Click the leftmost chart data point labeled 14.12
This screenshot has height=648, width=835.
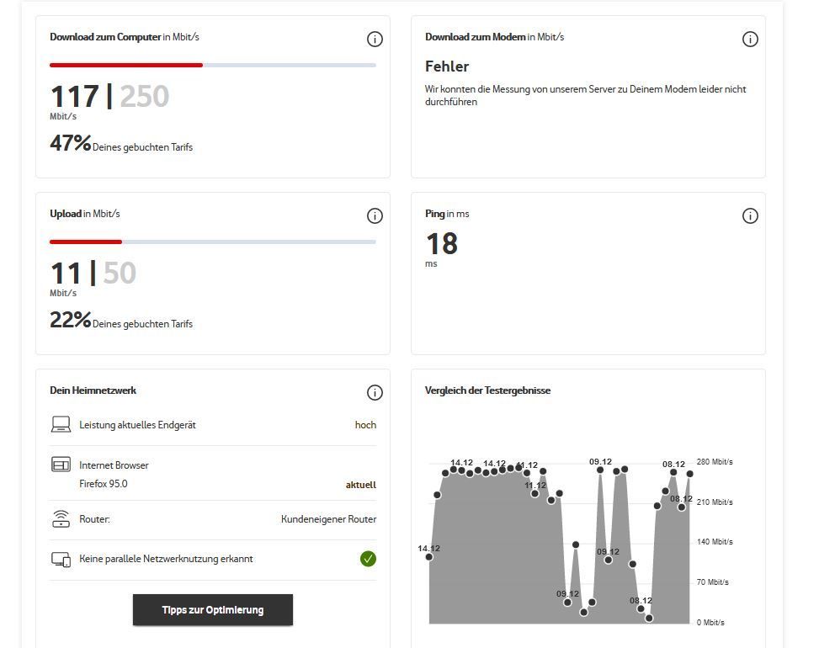[429, 557]
